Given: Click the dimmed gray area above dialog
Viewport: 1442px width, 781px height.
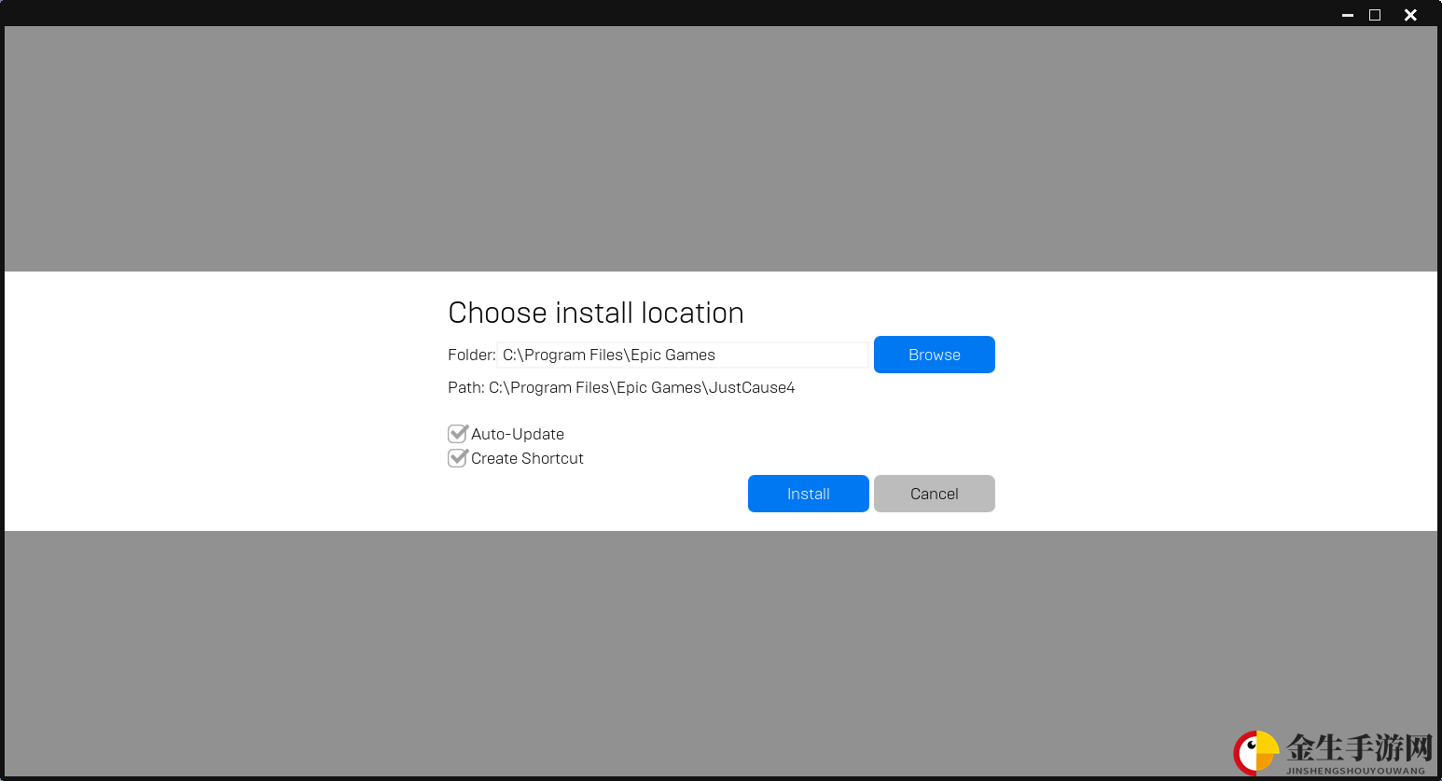Looking at the screenshot, I should tap(721, 149).
